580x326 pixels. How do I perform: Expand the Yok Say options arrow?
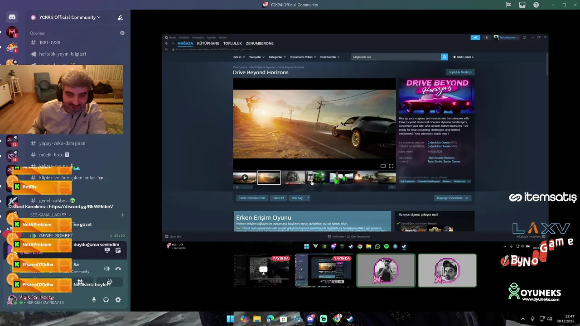pyautogui.click(x=308, y=198)
